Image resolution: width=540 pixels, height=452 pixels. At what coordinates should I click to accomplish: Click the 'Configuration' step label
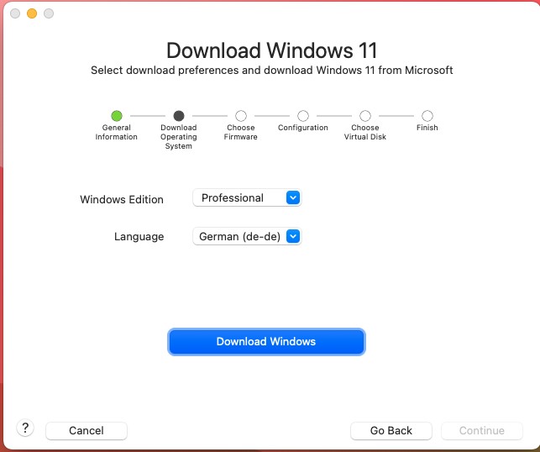tap(303, 128)
